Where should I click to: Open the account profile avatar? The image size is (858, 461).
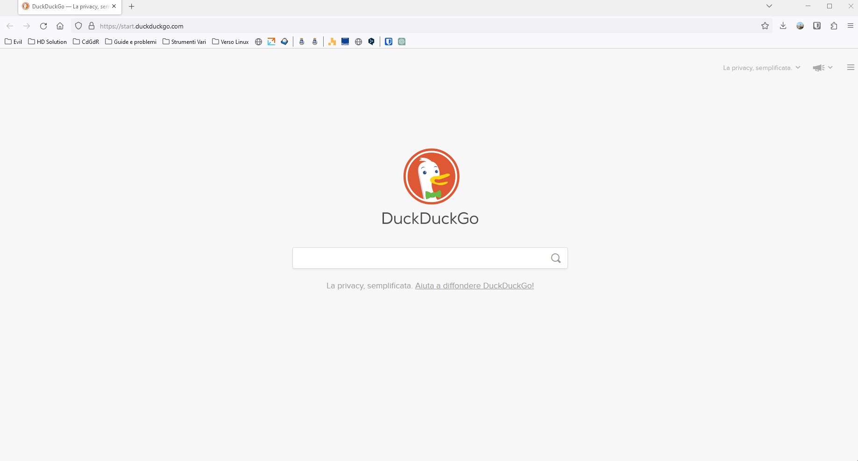pos(800,26)
